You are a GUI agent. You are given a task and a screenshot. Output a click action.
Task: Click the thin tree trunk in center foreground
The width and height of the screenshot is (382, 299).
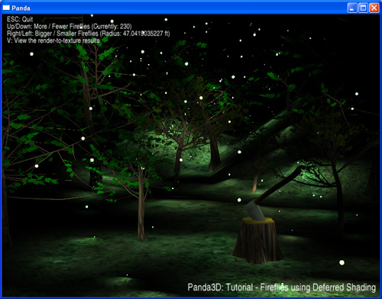[141, 204]
